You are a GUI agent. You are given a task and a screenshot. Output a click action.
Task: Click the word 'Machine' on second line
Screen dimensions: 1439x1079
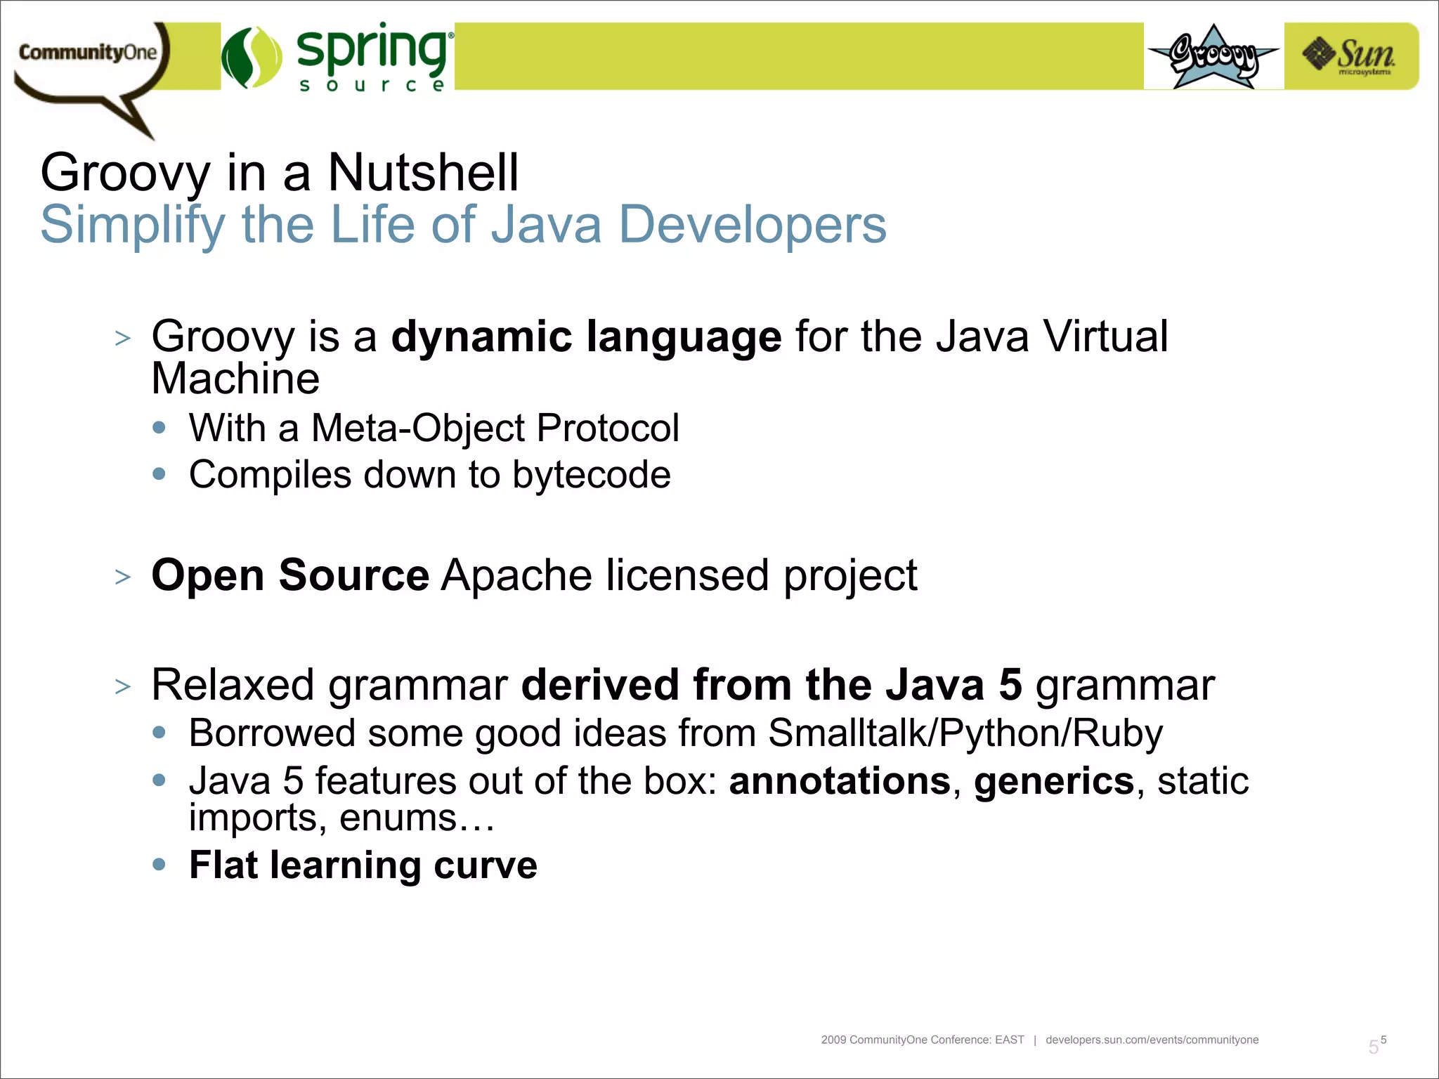pos(235,379)
